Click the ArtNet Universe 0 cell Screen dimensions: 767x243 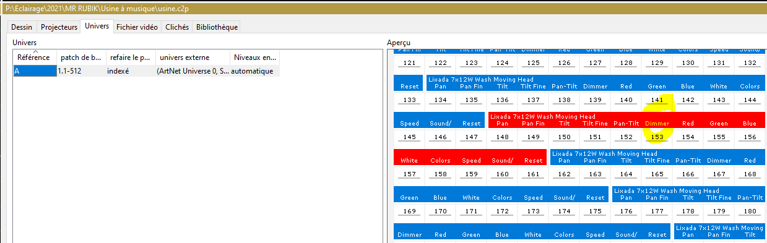[193, 71]
